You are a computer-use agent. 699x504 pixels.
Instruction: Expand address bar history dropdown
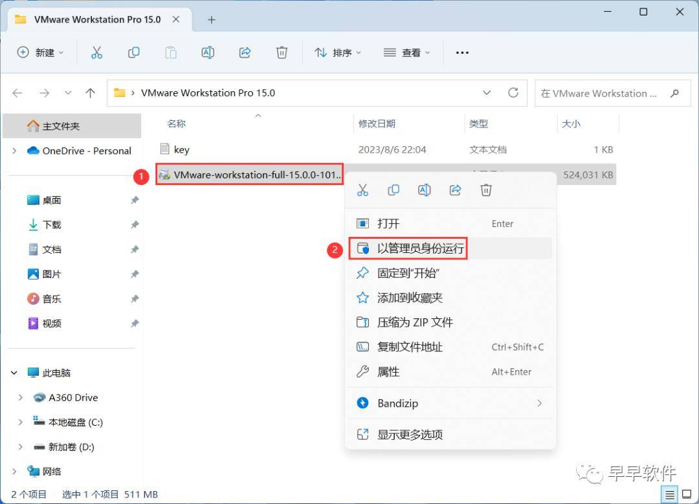pyautogui.click(x=487, y=93)
